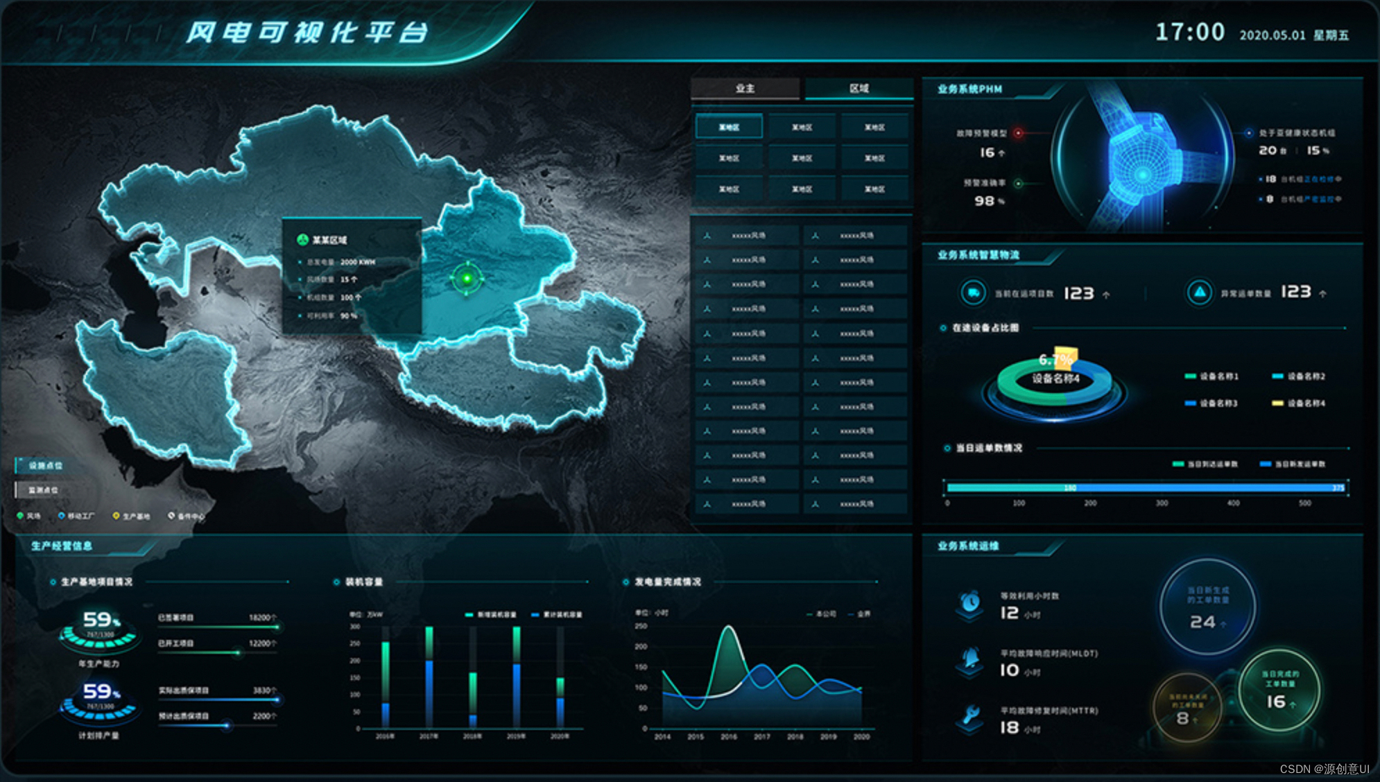1380x782 pixels.
Task: Click the 当日新生成的工单数量 circle showing 24
Action: point(1207,607)
